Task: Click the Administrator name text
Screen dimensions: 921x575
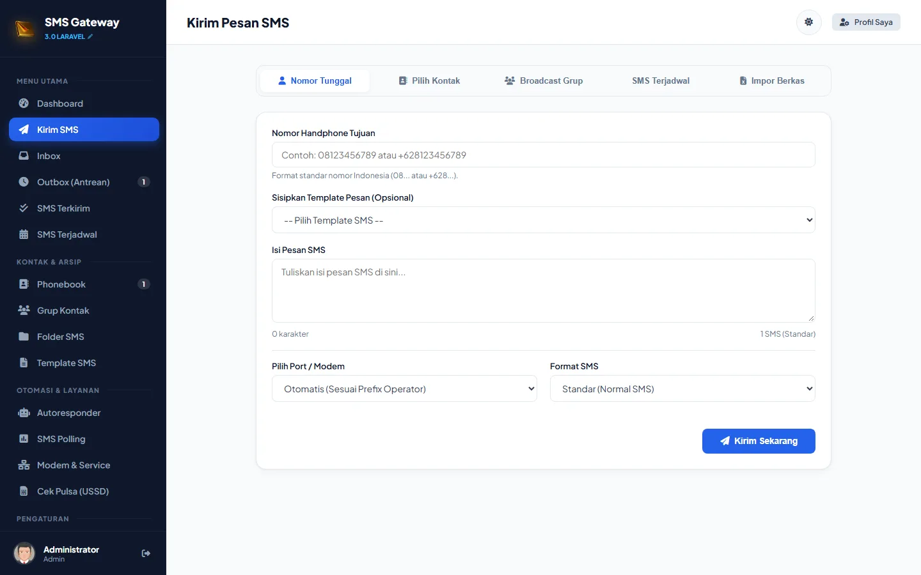Action: [71, 549]
